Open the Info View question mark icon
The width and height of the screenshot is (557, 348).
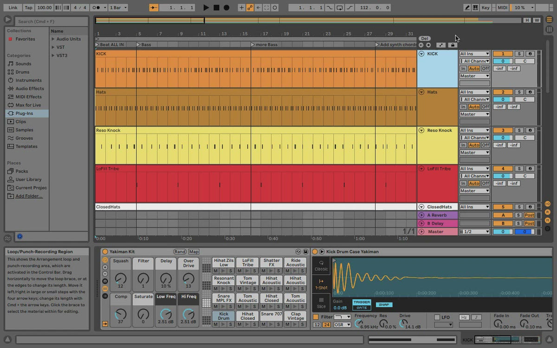(19, 237)
